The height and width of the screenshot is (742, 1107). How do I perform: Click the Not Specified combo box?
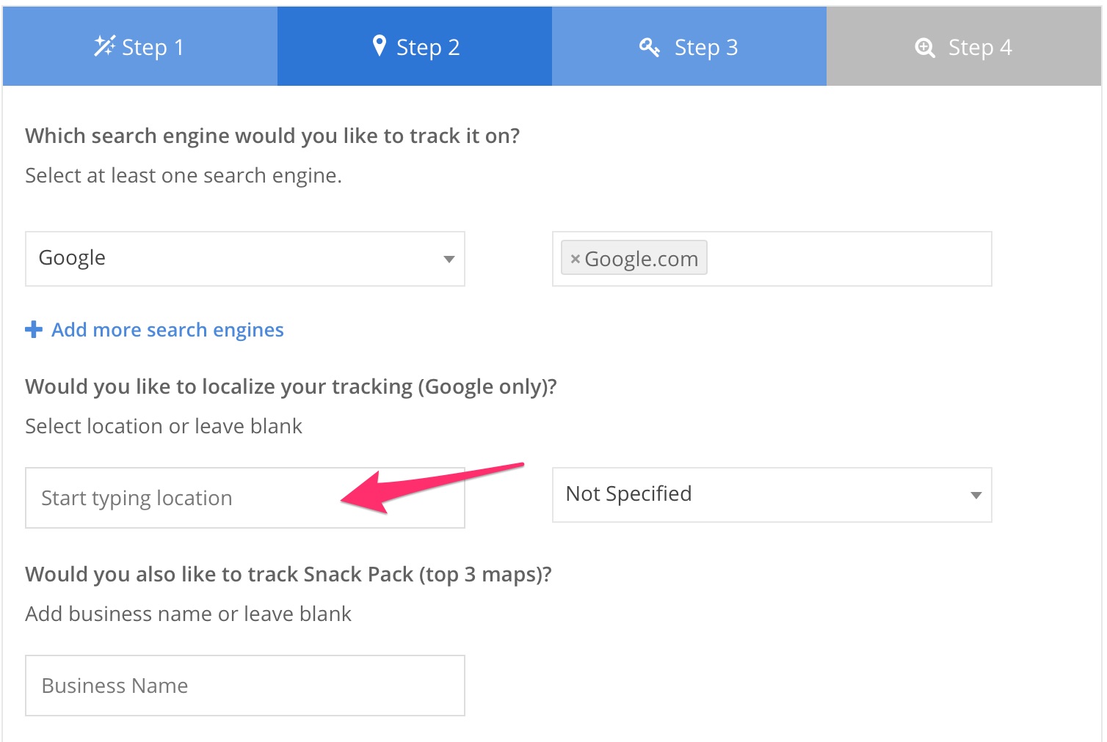pos(772,495)
